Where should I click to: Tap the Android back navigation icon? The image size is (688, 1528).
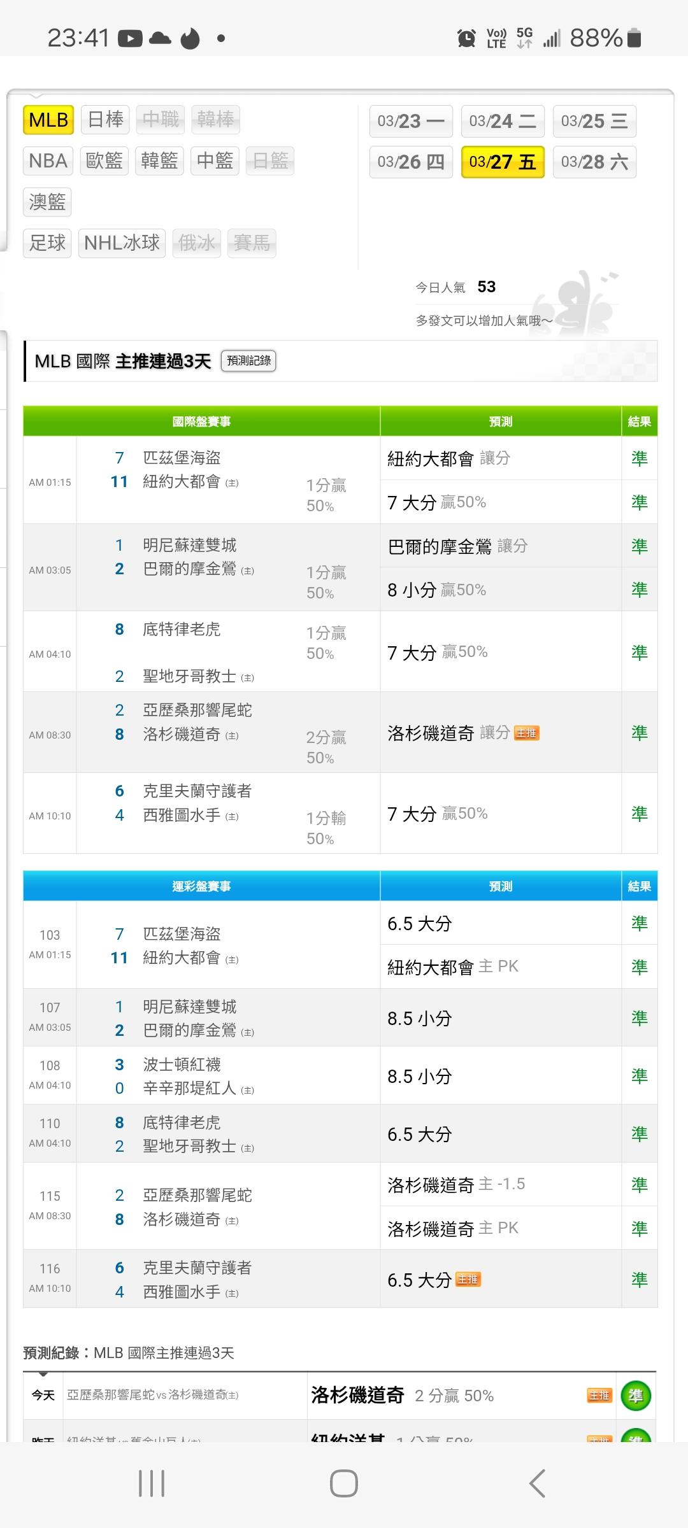coord(537,1483)
